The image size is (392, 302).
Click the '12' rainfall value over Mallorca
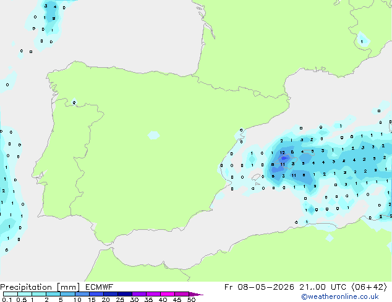click(282, 152)
